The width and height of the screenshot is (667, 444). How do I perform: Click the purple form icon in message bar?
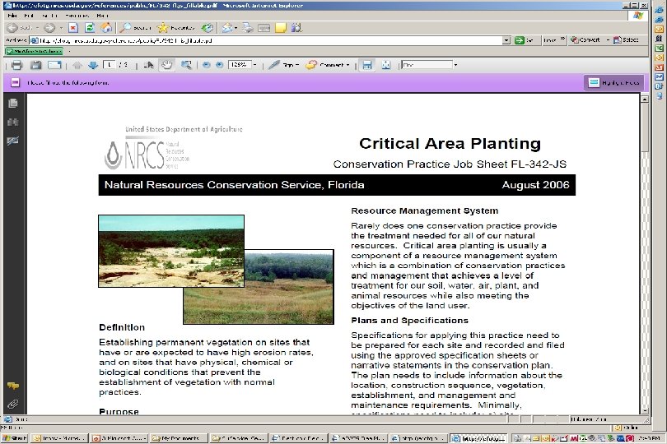click(x=16, y=82)
